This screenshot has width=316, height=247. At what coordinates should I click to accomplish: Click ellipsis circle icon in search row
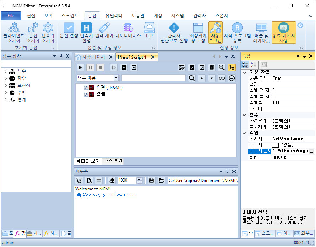232,78
